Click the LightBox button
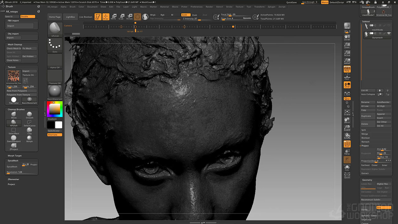Viewport: 398px width, 224px height. coord(71,17)
